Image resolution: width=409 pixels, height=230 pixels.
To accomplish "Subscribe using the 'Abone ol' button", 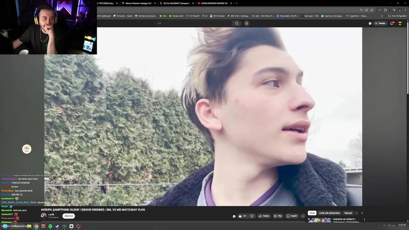I will coord(69,216).
